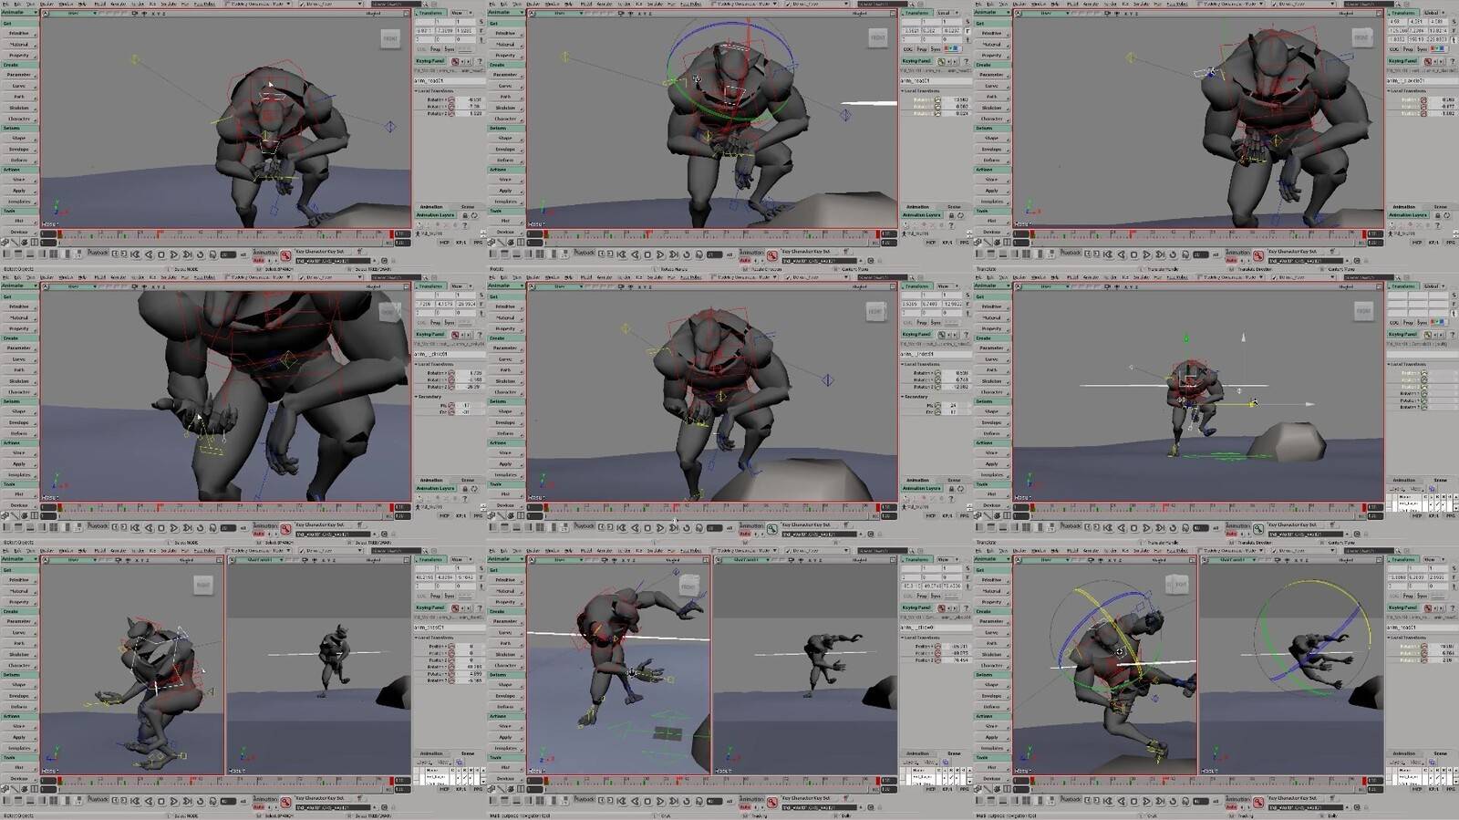Click the Skeleton button, middle-left screenshot

coord(19,381)
